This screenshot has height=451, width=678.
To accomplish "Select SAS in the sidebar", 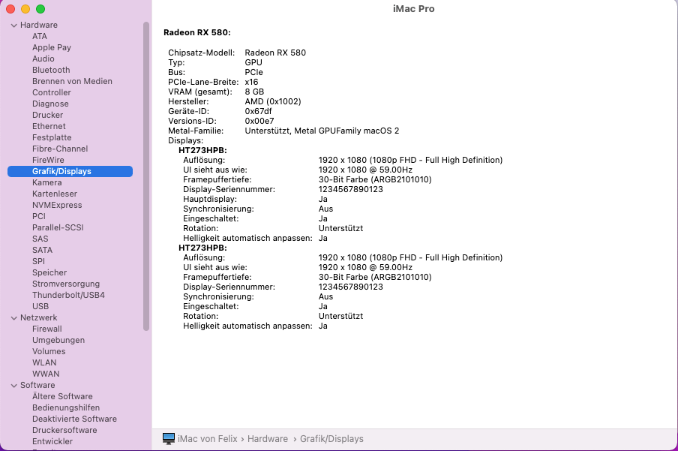I will pyautogui.click(x=40, y=239).
